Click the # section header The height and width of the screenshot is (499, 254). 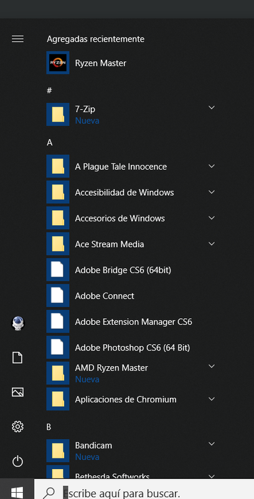click(x=49, y=90)
